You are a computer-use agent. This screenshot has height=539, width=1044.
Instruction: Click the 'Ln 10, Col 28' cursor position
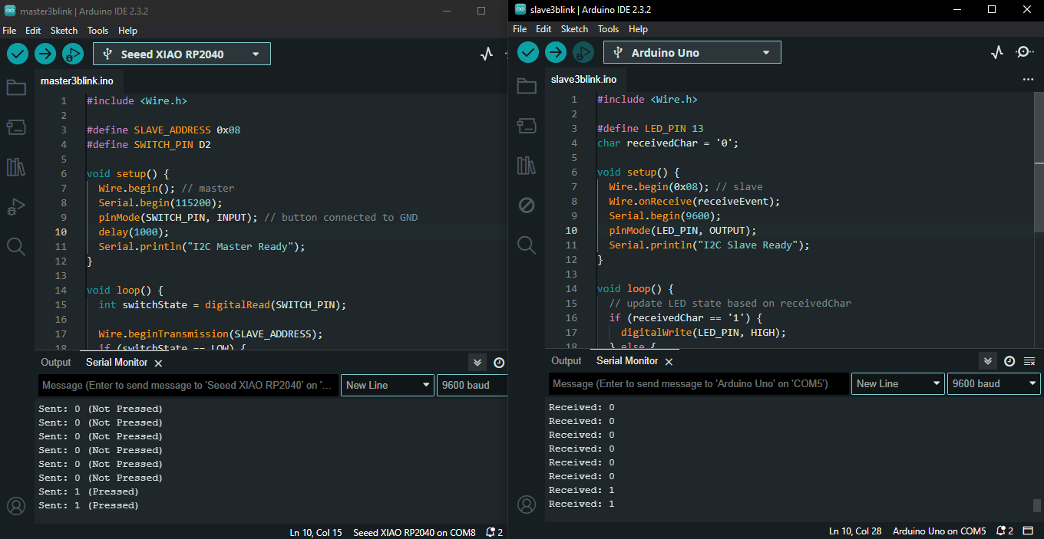pos(855,531)
